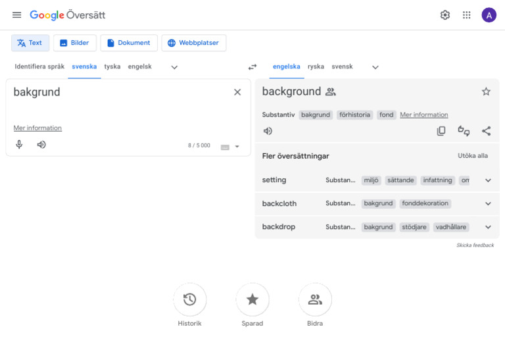Open Mer information beside Substantiv chips

pyautogui.click(x=424, y=114)
